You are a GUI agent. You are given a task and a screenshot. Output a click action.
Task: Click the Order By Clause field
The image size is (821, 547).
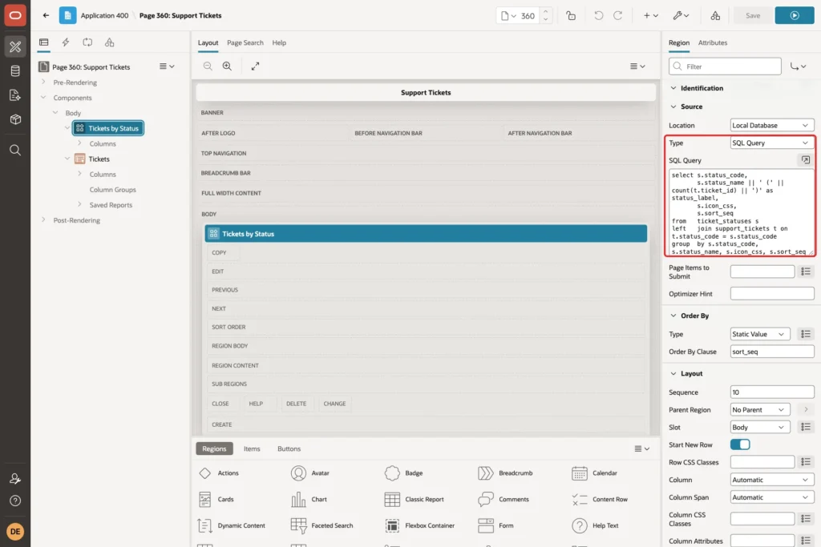[772, 352]
